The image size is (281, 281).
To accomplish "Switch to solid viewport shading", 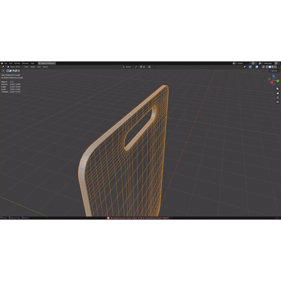I will pyautogui.click(x=270, y=67).
